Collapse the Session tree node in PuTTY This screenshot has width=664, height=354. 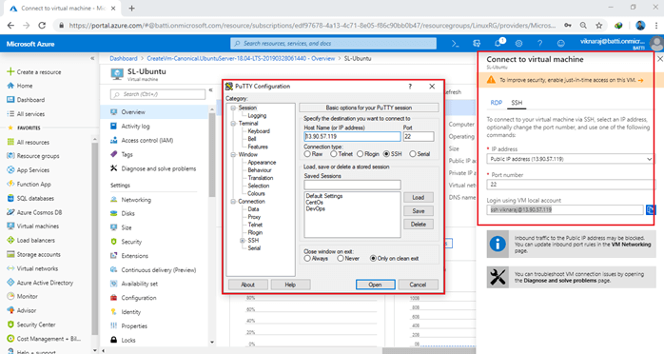pyautogui.click(x=233, y=108)
